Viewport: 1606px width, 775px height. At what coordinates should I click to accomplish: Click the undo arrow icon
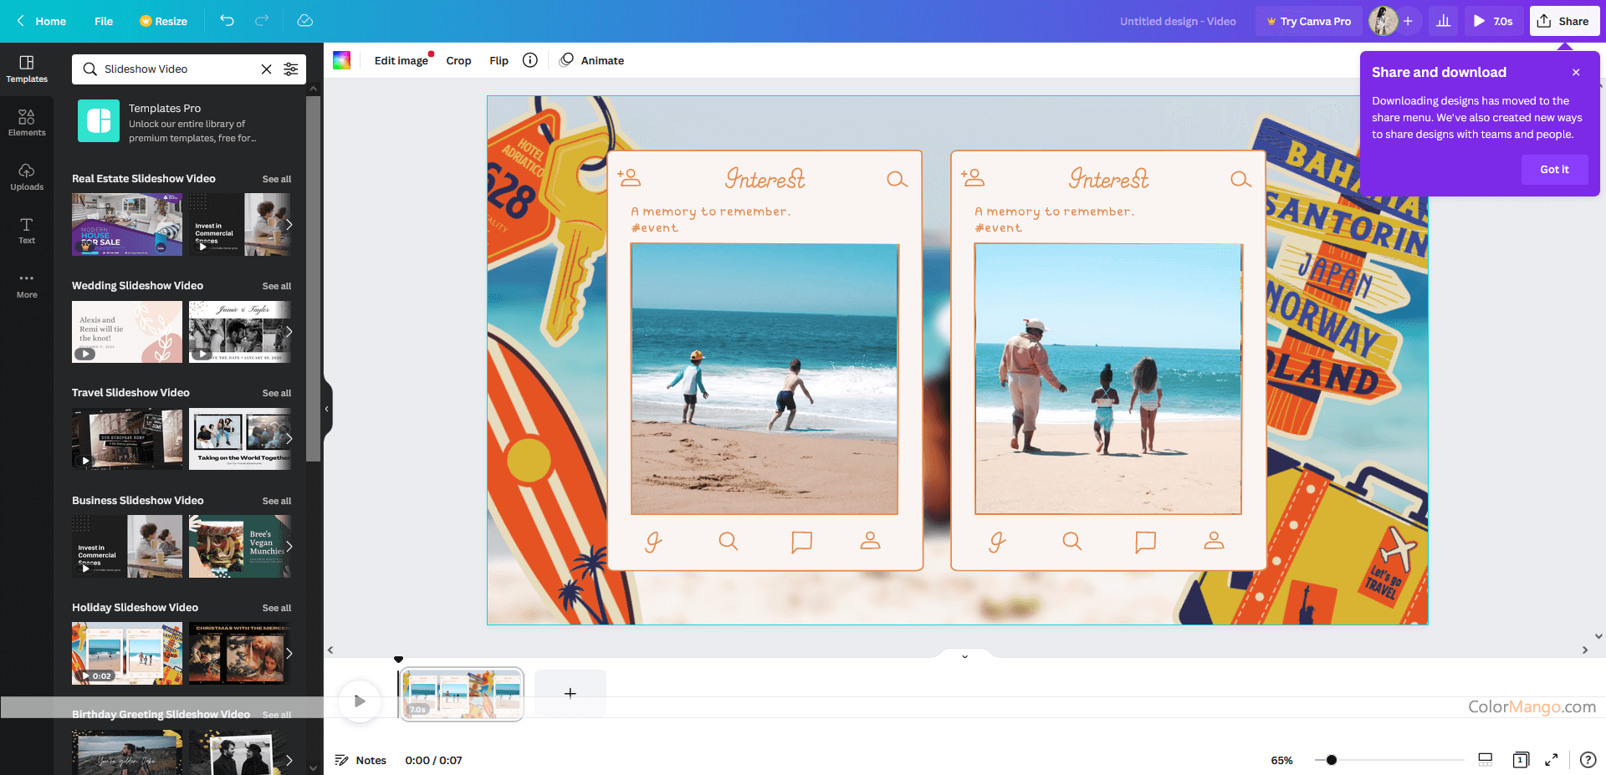pyautogui.click(x=227, y=21)
